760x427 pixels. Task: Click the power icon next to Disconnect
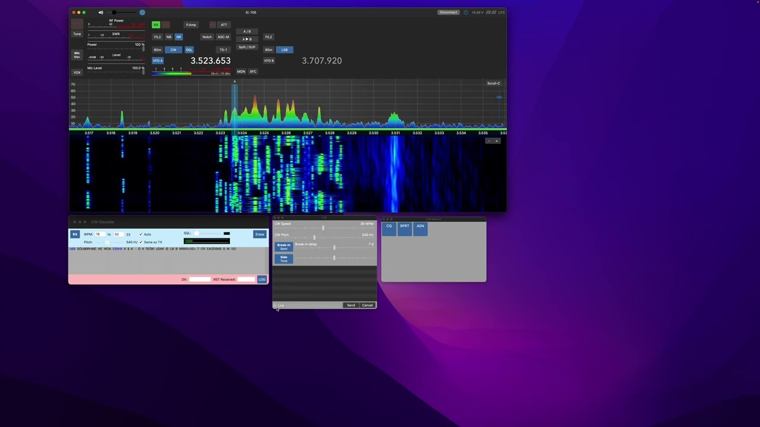click(x=465, y=12)
